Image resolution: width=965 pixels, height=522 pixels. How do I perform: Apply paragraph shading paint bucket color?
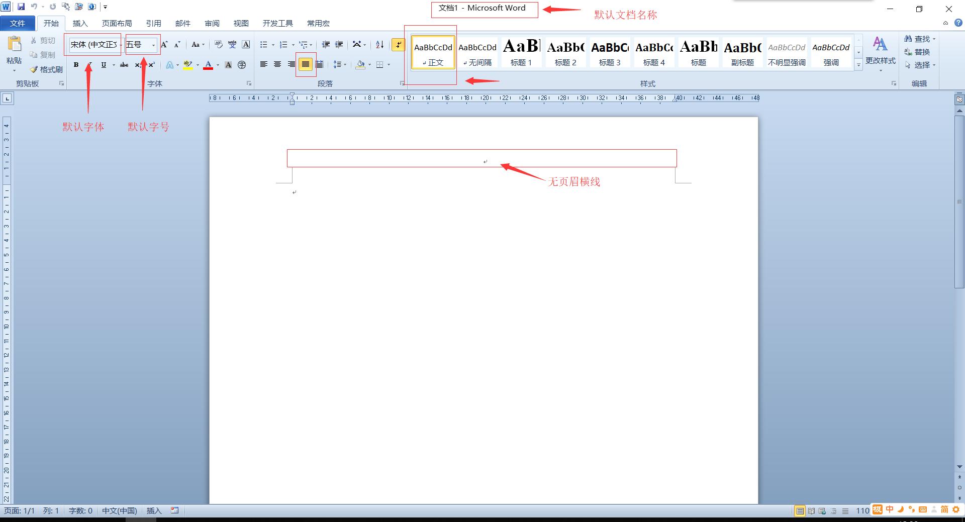point(360,64)
